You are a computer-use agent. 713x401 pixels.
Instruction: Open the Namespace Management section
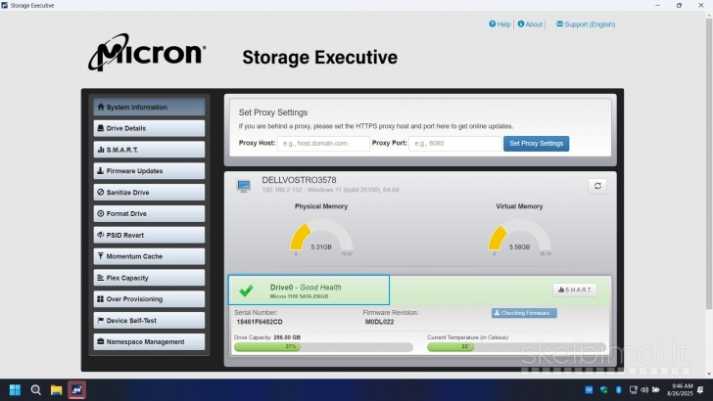[x=149, y=342]
